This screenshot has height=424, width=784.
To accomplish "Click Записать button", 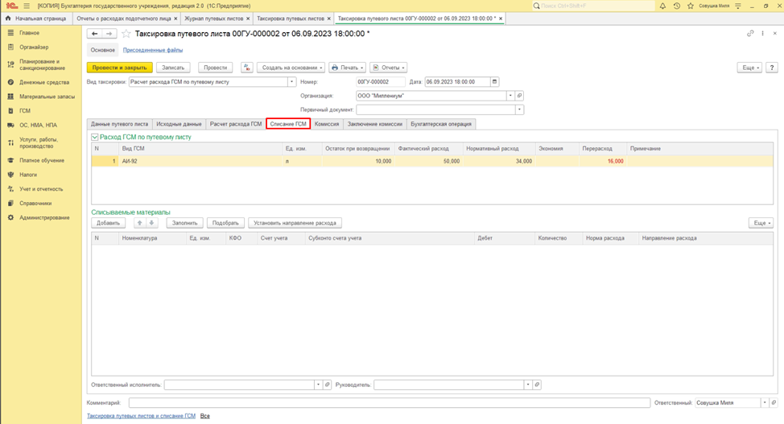I will (173, 68).
